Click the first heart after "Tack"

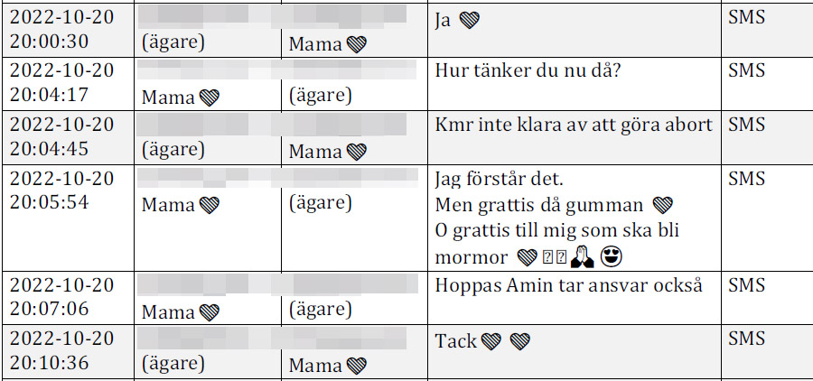point(491,341)
